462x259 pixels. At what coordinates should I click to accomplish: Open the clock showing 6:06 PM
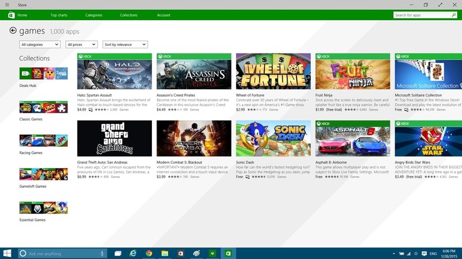coord(449,253)
